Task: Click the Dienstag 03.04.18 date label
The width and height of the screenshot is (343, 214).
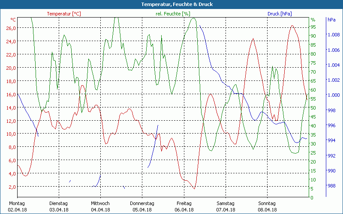Action: (59, 206)
